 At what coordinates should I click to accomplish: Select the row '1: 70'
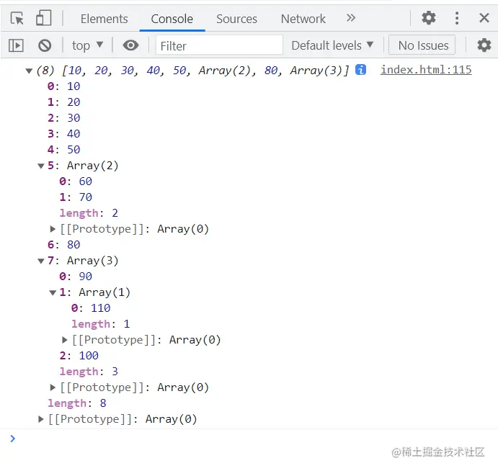click(x=76, y=197)
